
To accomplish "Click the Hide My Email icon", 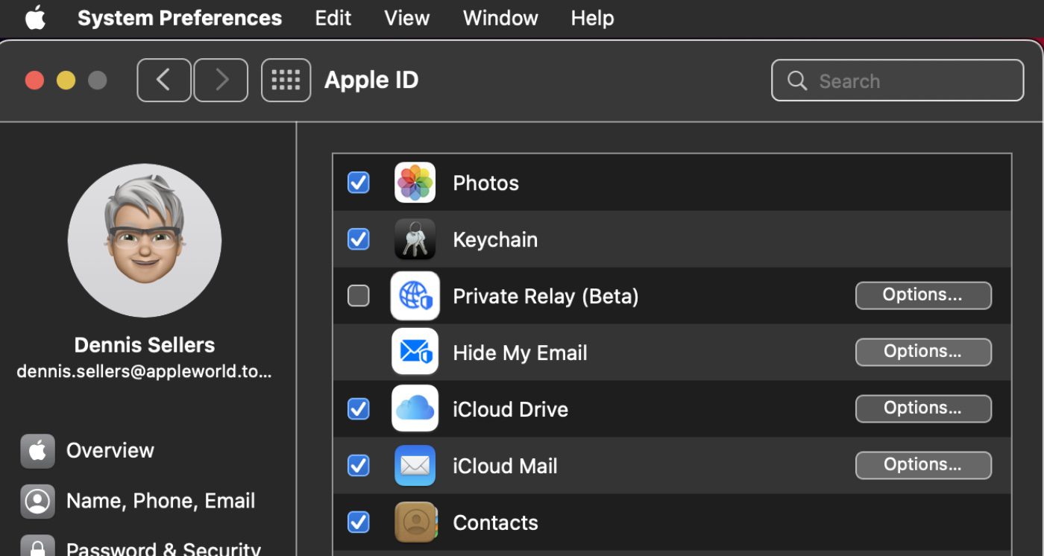I will [x=415, y=353].
